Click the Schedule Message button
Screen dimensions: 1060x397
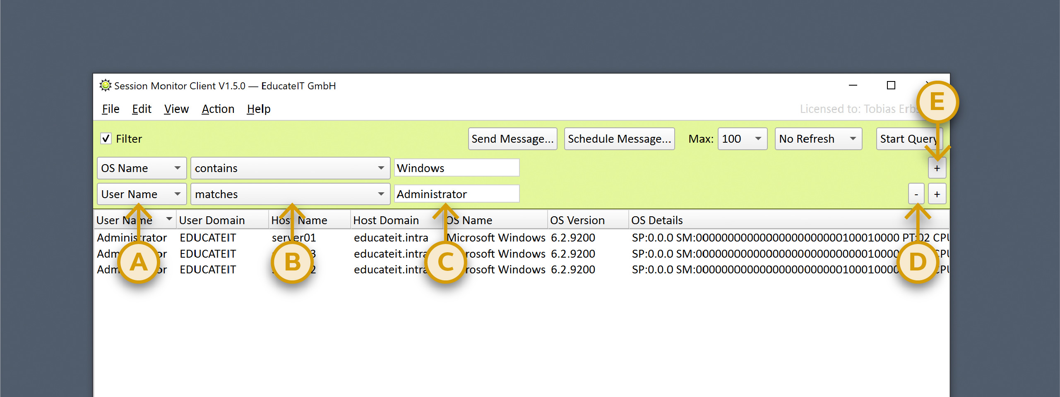point(619,139)
